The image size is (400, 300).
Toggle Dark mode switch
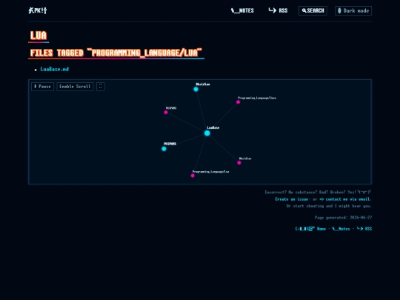[x=353, y=10]
